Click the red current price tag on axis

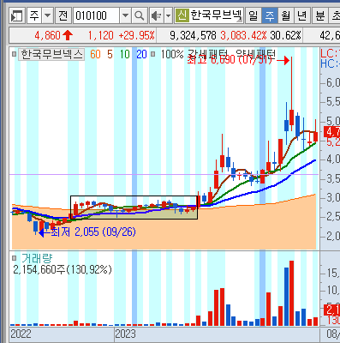(x=331, y=132)
